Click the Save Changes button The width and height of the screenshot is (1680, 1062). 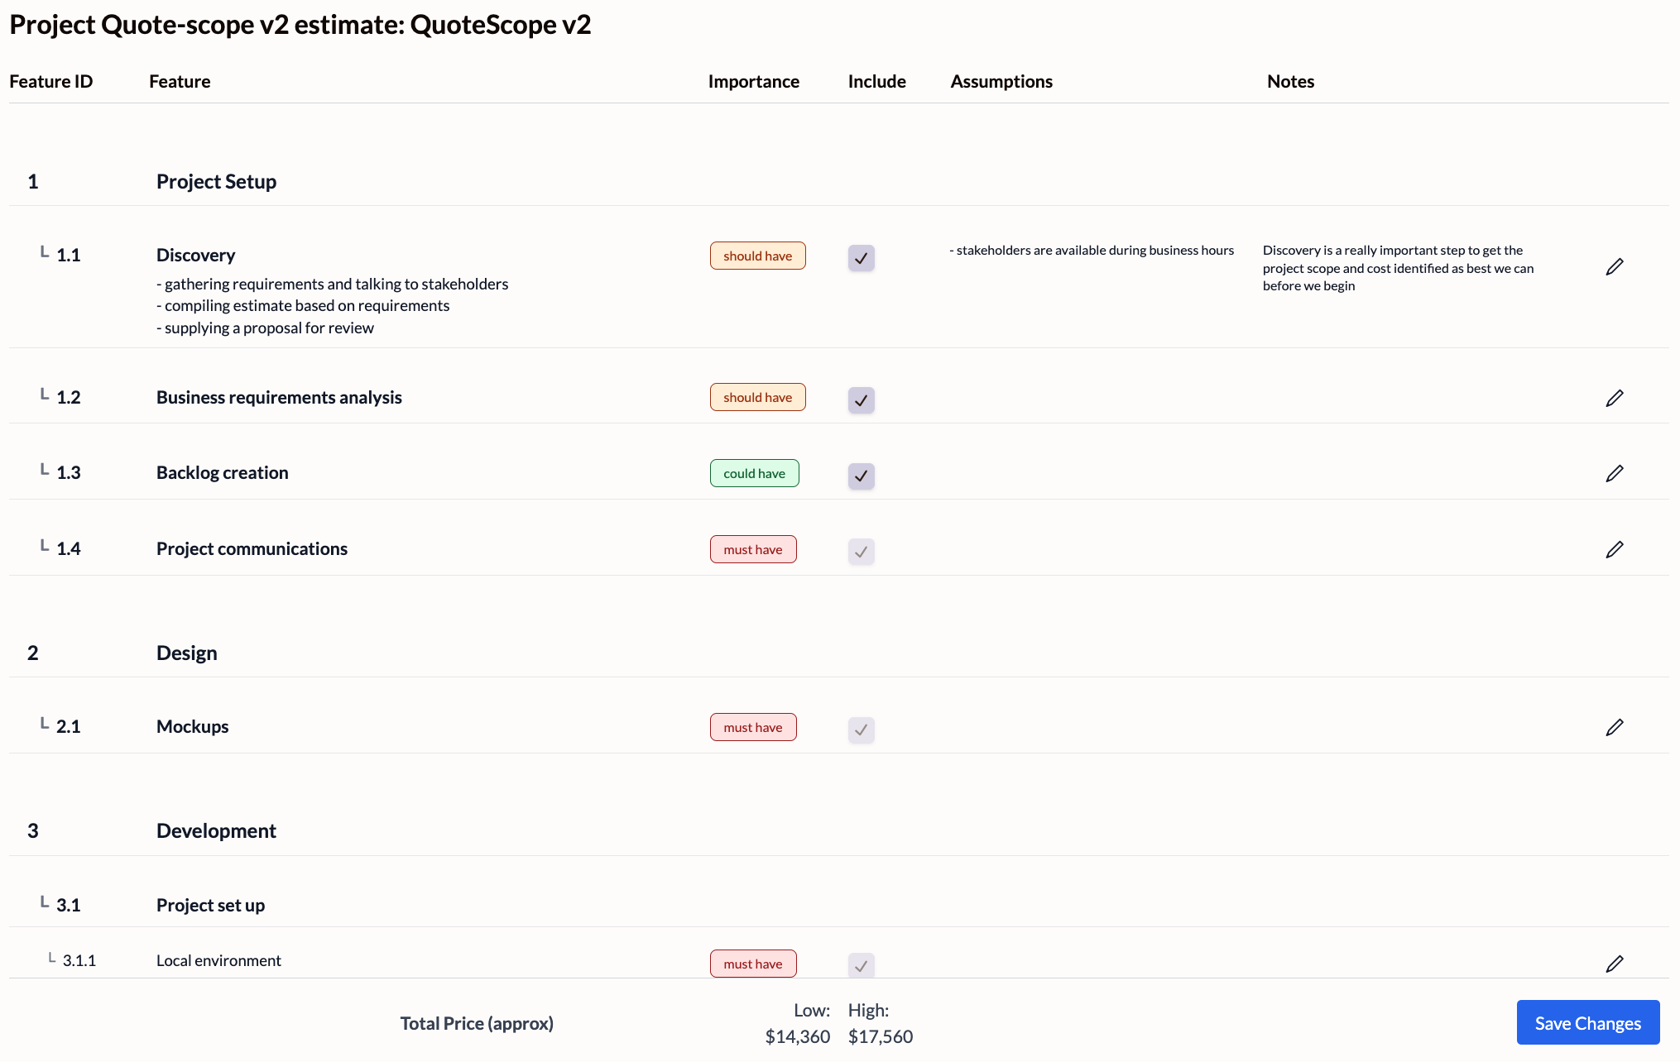pyautogui.click(x=1587, y=1022)
